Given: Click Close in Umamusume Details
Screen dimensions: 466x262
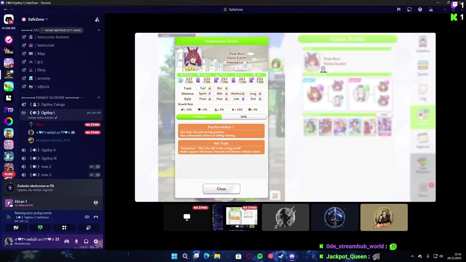Looking at the screenshot, I should point(221,189).
